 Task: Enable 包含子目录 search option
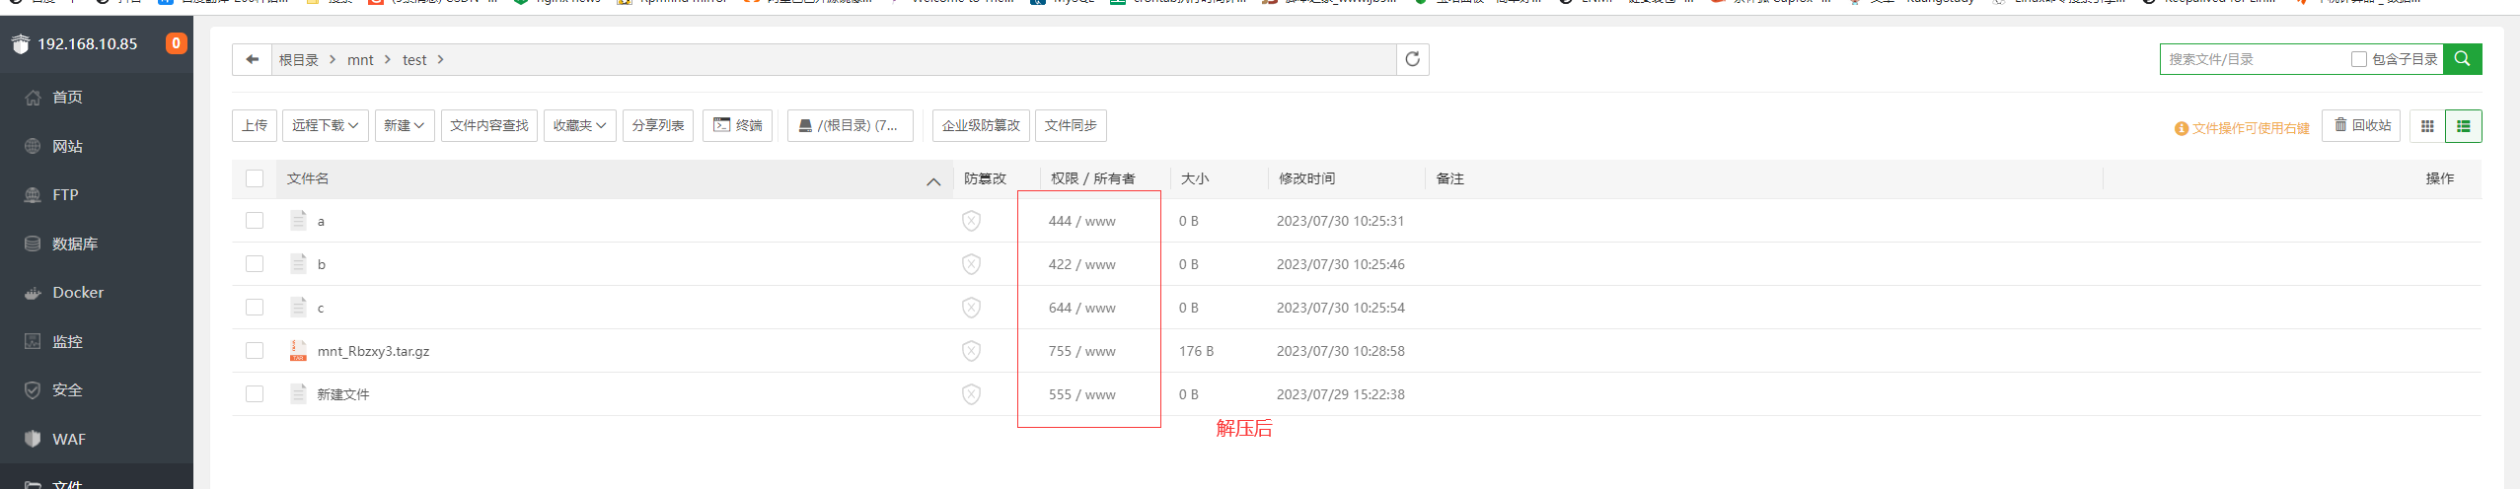pyautogui.click(x=2359, y=59)
